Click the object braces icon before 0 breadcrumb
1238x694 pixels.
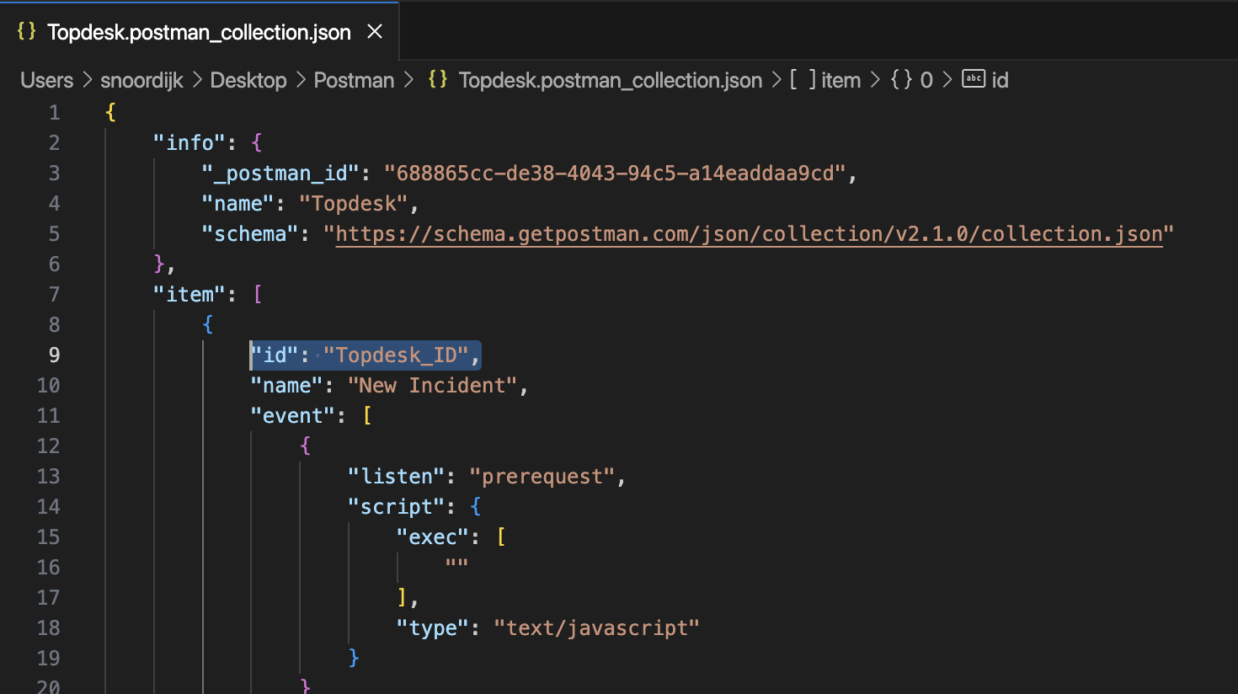(x=901, y=80)
